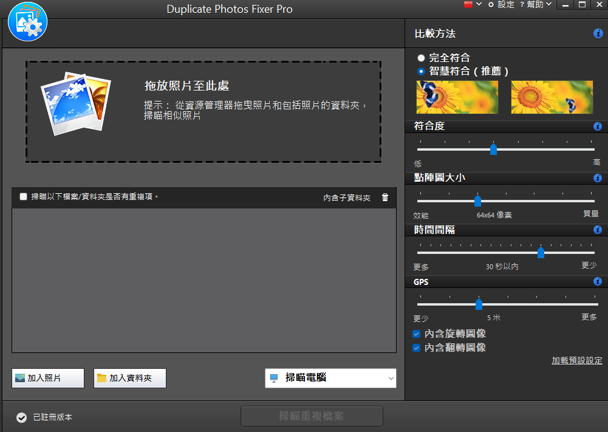The width and height of the screenshot is (608, 432).
Task: Click the GPS section info icon
Action: (598, 281)
